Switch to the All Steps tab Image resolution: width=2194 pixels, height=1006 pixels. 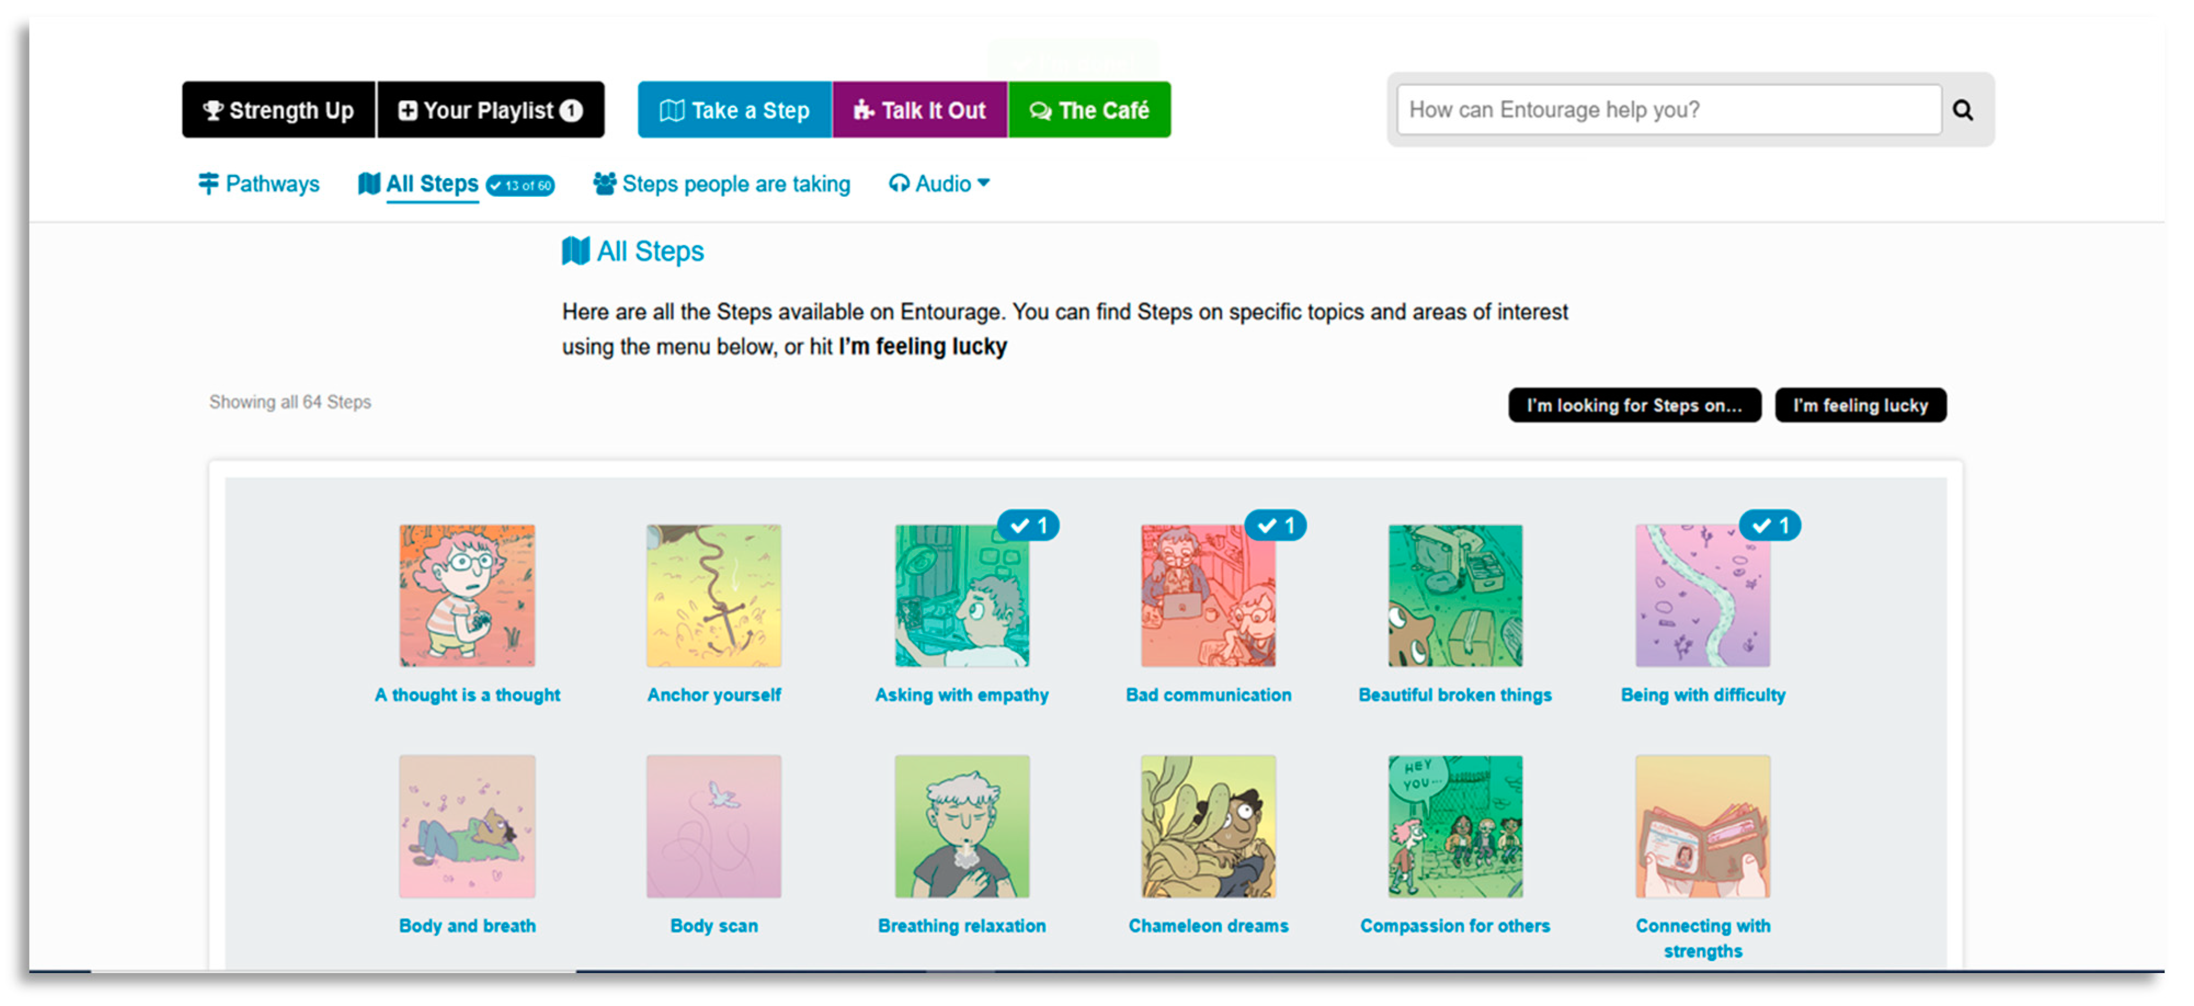pos(431,183)
